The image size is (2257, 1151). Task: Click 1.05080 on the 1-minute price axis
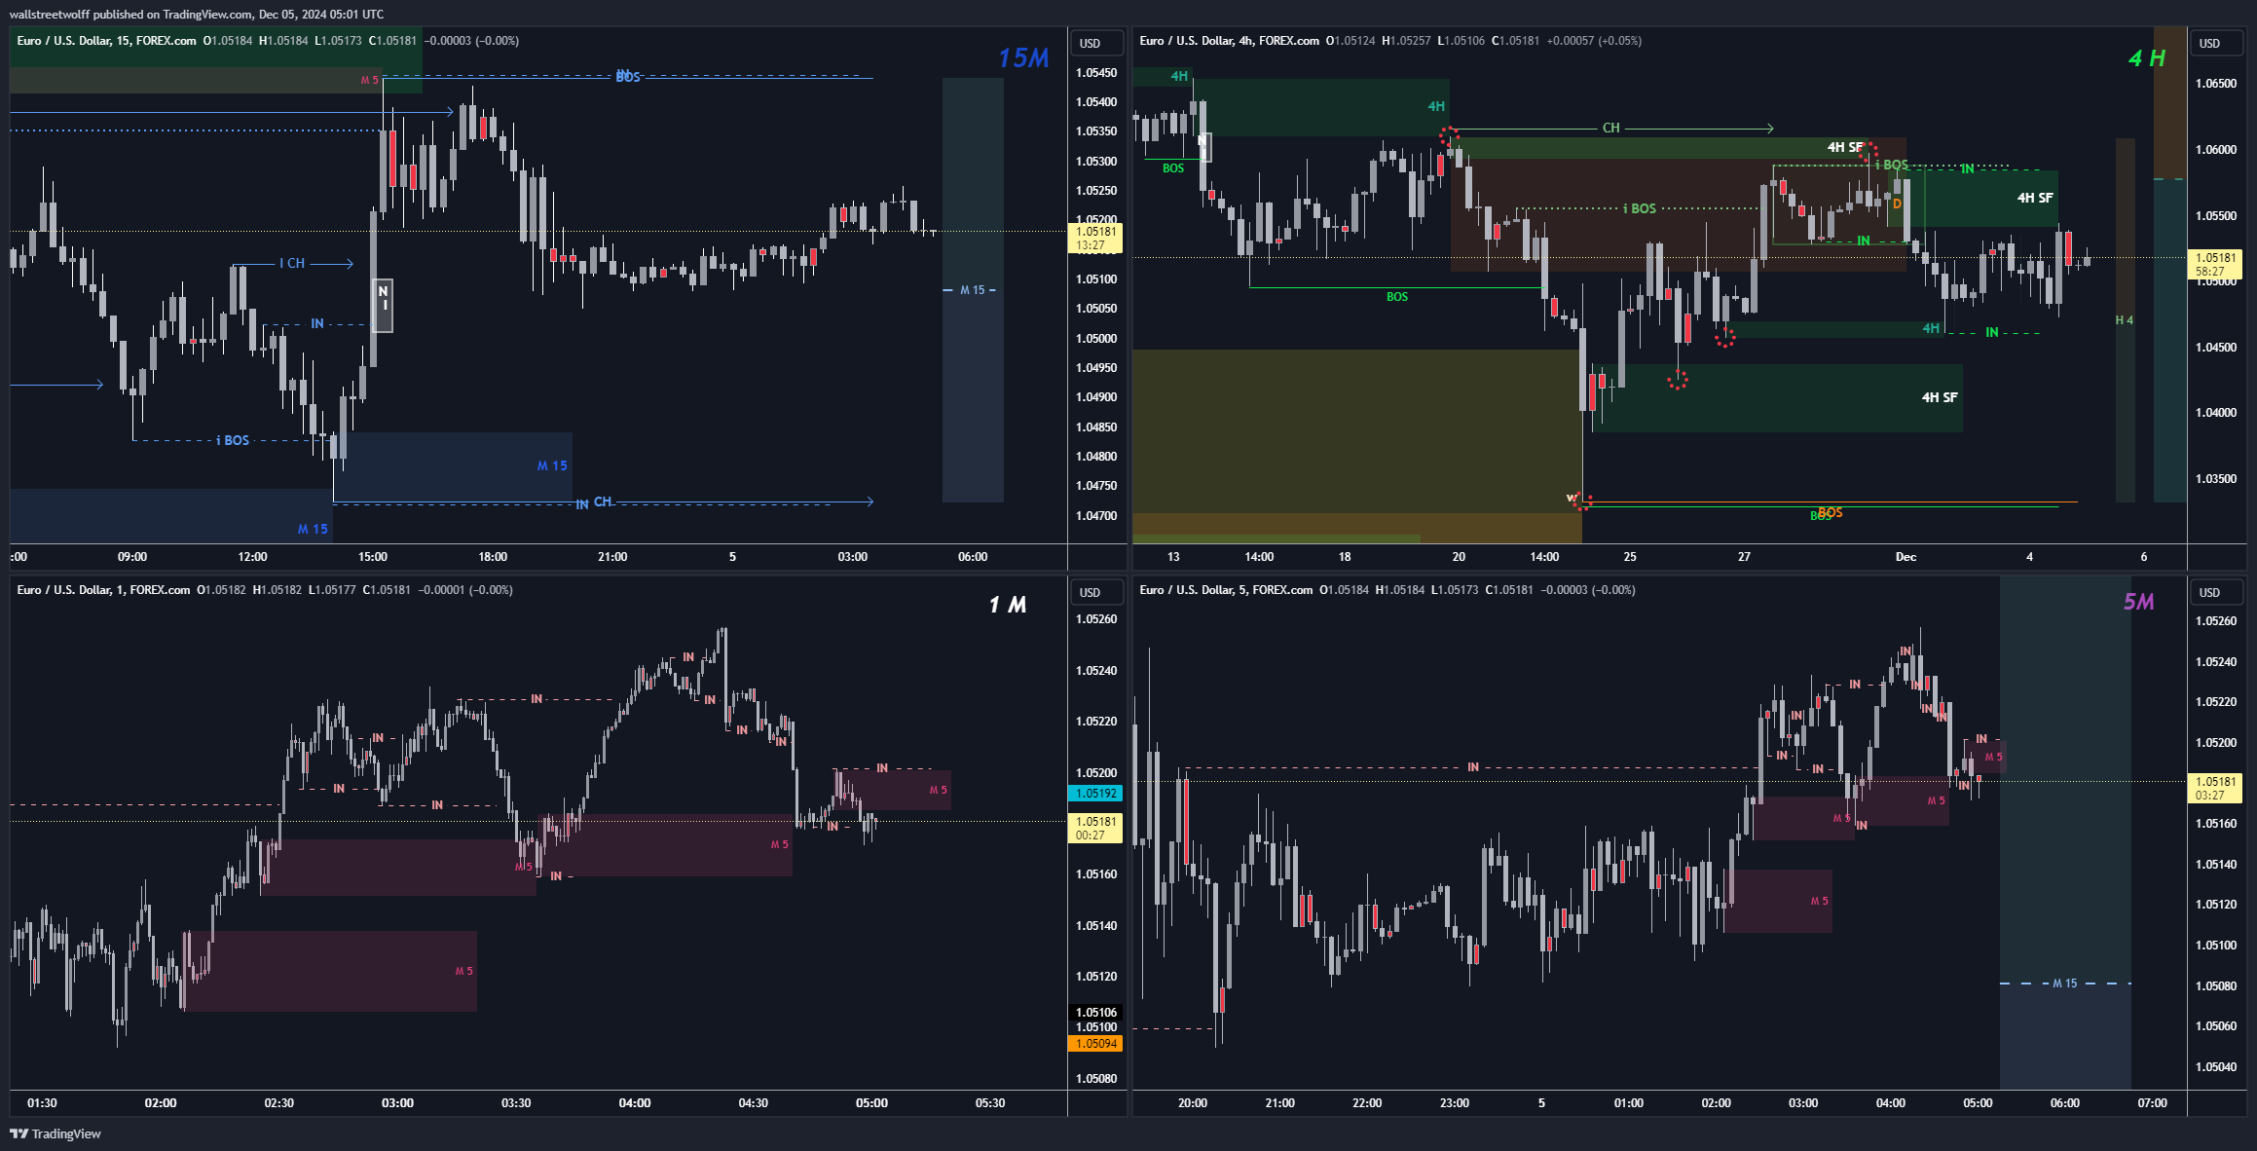tap(1095, 1079)
